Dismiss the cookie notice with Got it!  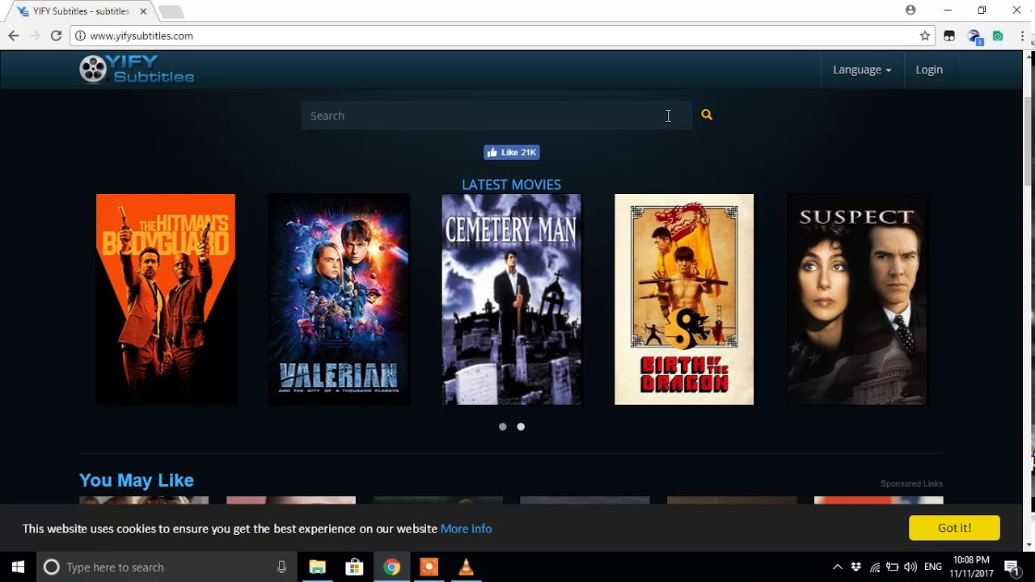pyautogui.click(x=954, y=528)
